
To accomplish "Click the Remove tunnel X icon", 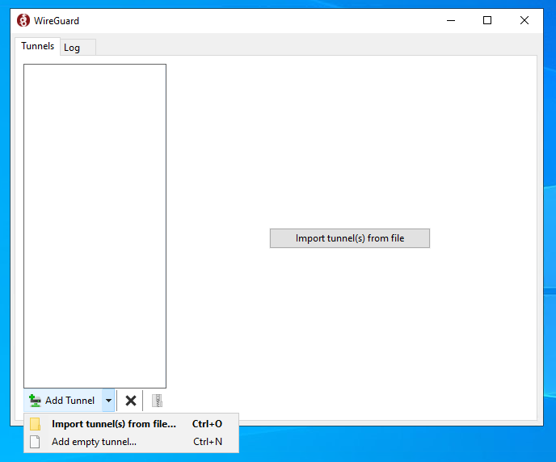I will click(130, 401).
